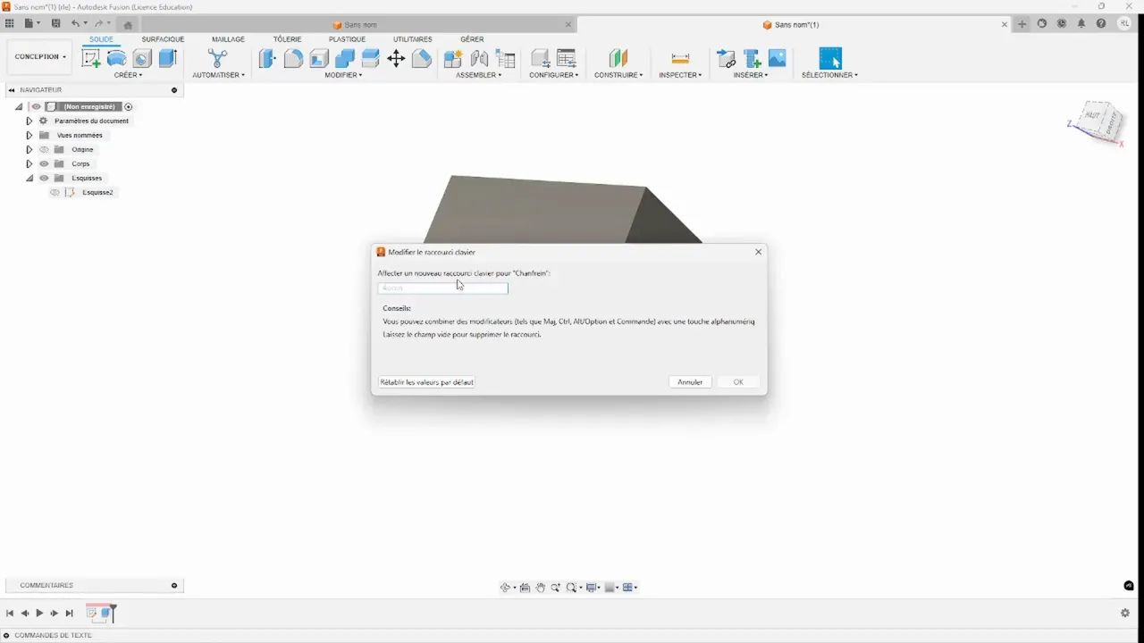1144x643 pixels.
Task: Click the shortcut input field in the dialog
Action: pos(442,288)
